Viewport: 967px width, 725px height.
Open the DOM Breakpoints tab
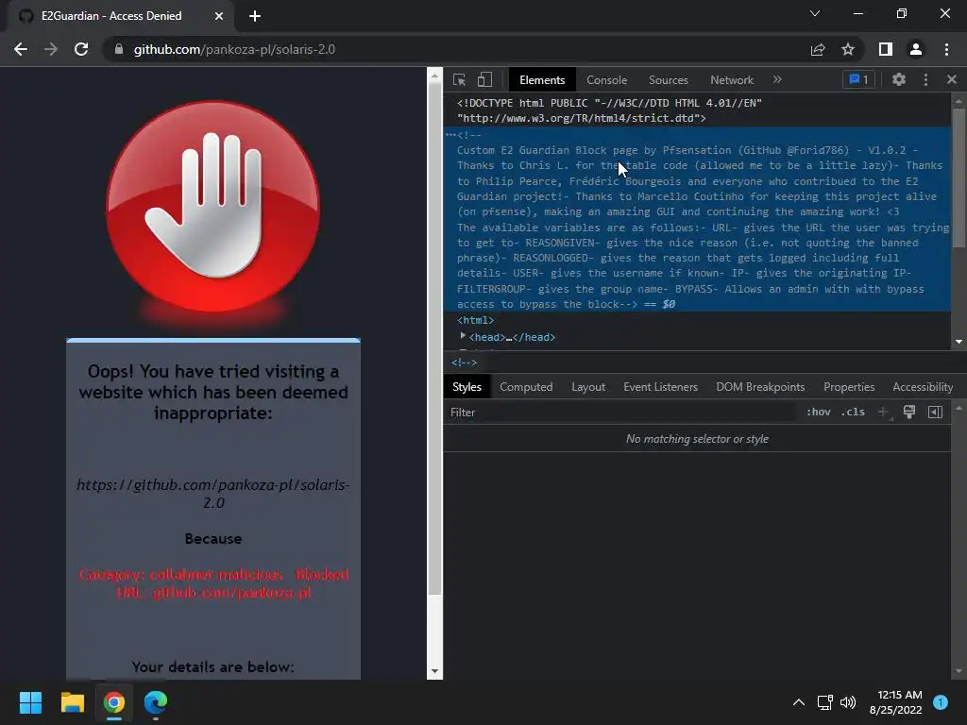coord(760,386)
